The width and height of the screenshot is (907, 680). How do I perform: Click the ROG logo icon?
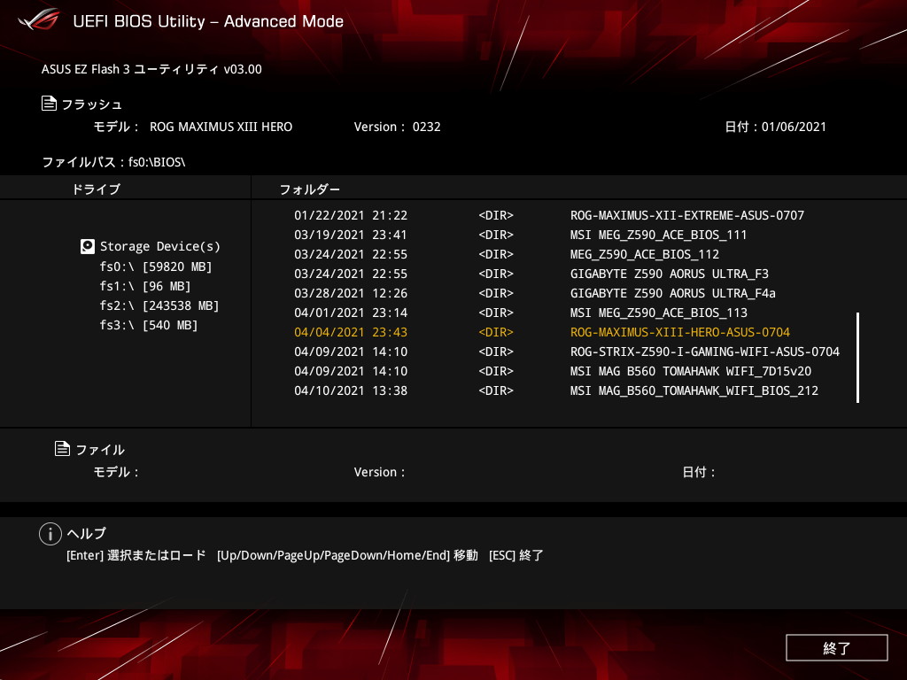click(x=38, y=19)
